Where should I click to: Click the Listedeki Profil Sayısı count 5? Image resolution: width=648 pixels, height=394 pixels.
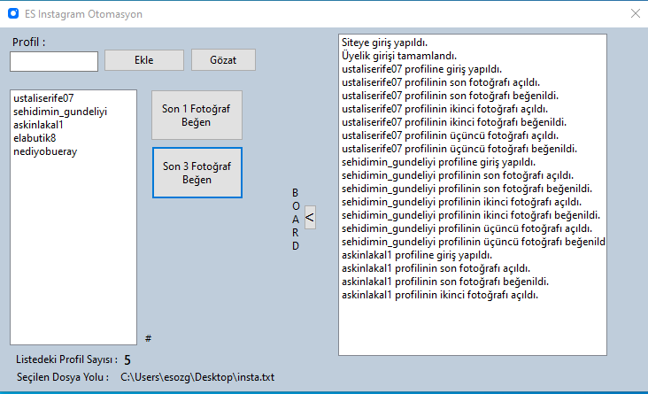pyautogui.click(x=127, y=360)
